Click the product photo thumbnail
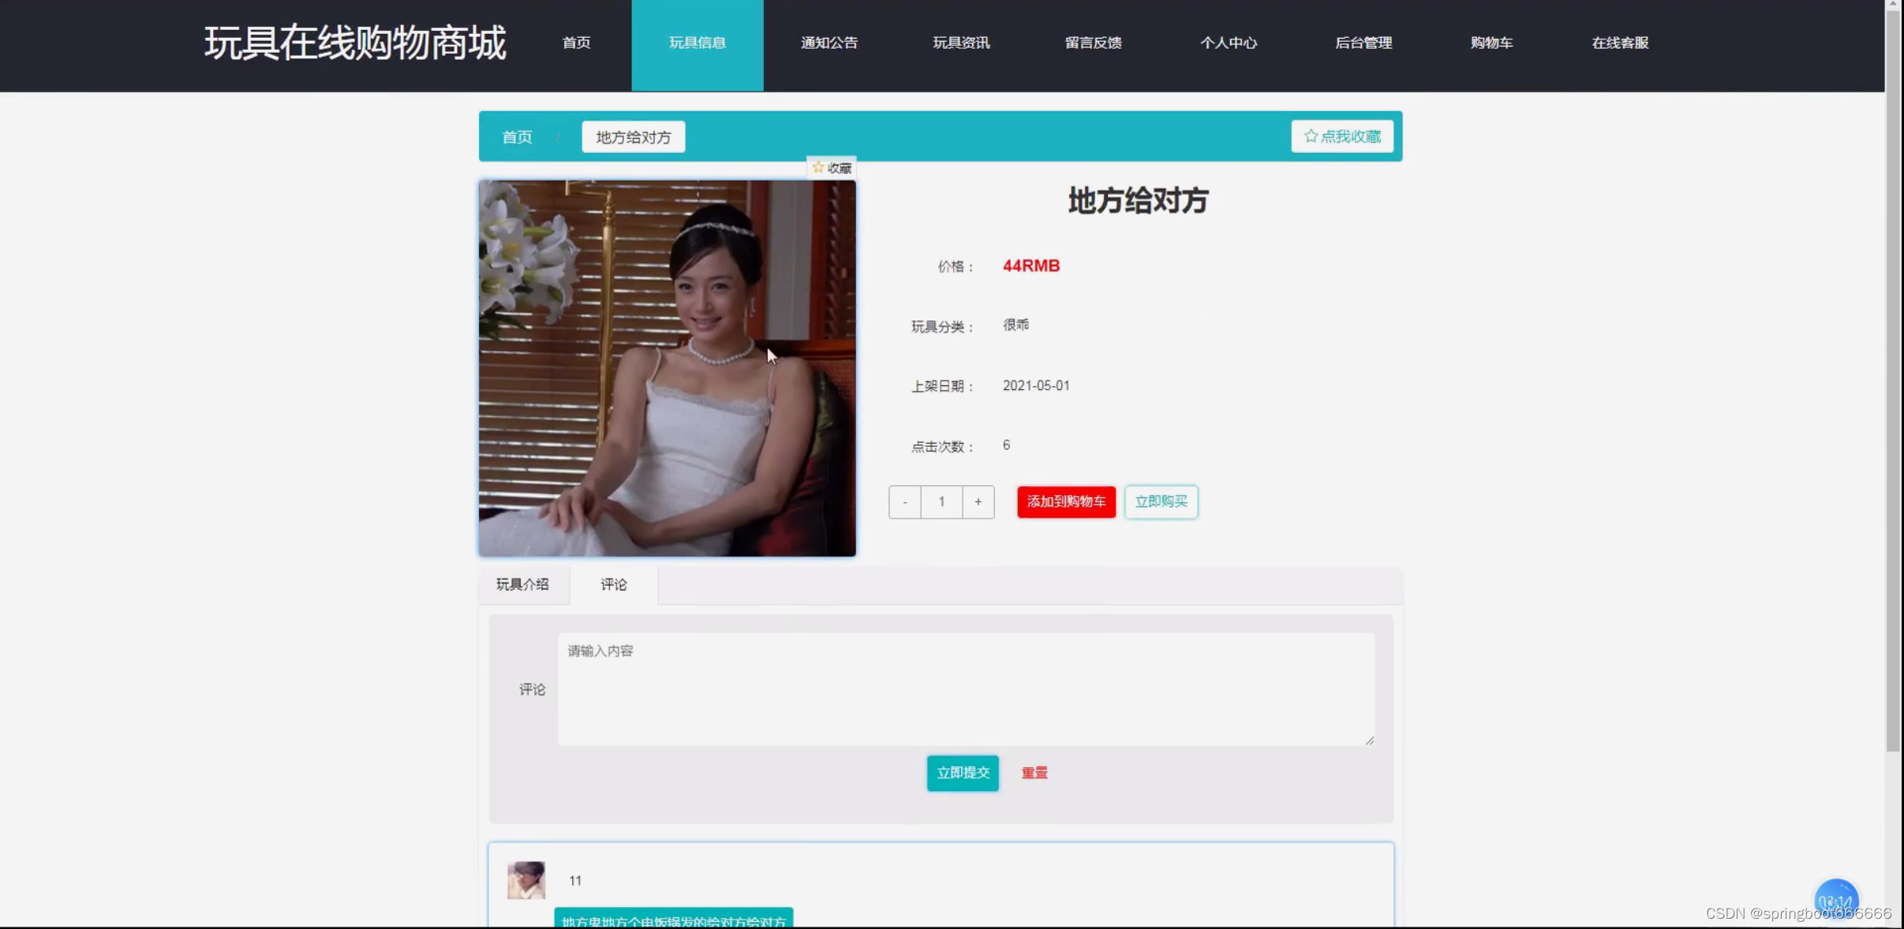1904x929 pixels. pyautogui.click(x=667, y=369)
